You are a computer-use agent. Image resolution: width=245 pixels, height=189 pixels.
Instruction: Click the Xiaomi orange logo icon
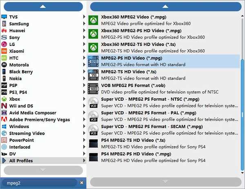pos(4,51)
